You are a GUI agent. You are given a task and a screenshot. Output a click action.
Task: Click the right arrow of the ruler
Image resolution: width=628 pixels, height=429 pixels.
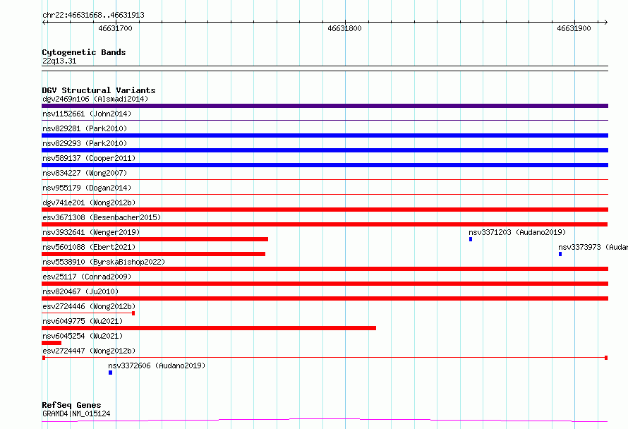pos(605,23)
